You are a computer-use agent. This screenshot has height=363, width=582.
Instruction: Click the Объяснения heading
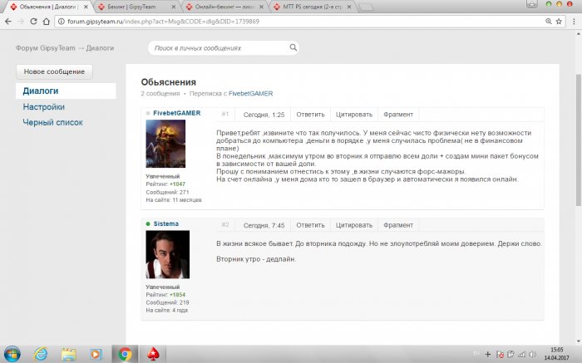[169, 82]
